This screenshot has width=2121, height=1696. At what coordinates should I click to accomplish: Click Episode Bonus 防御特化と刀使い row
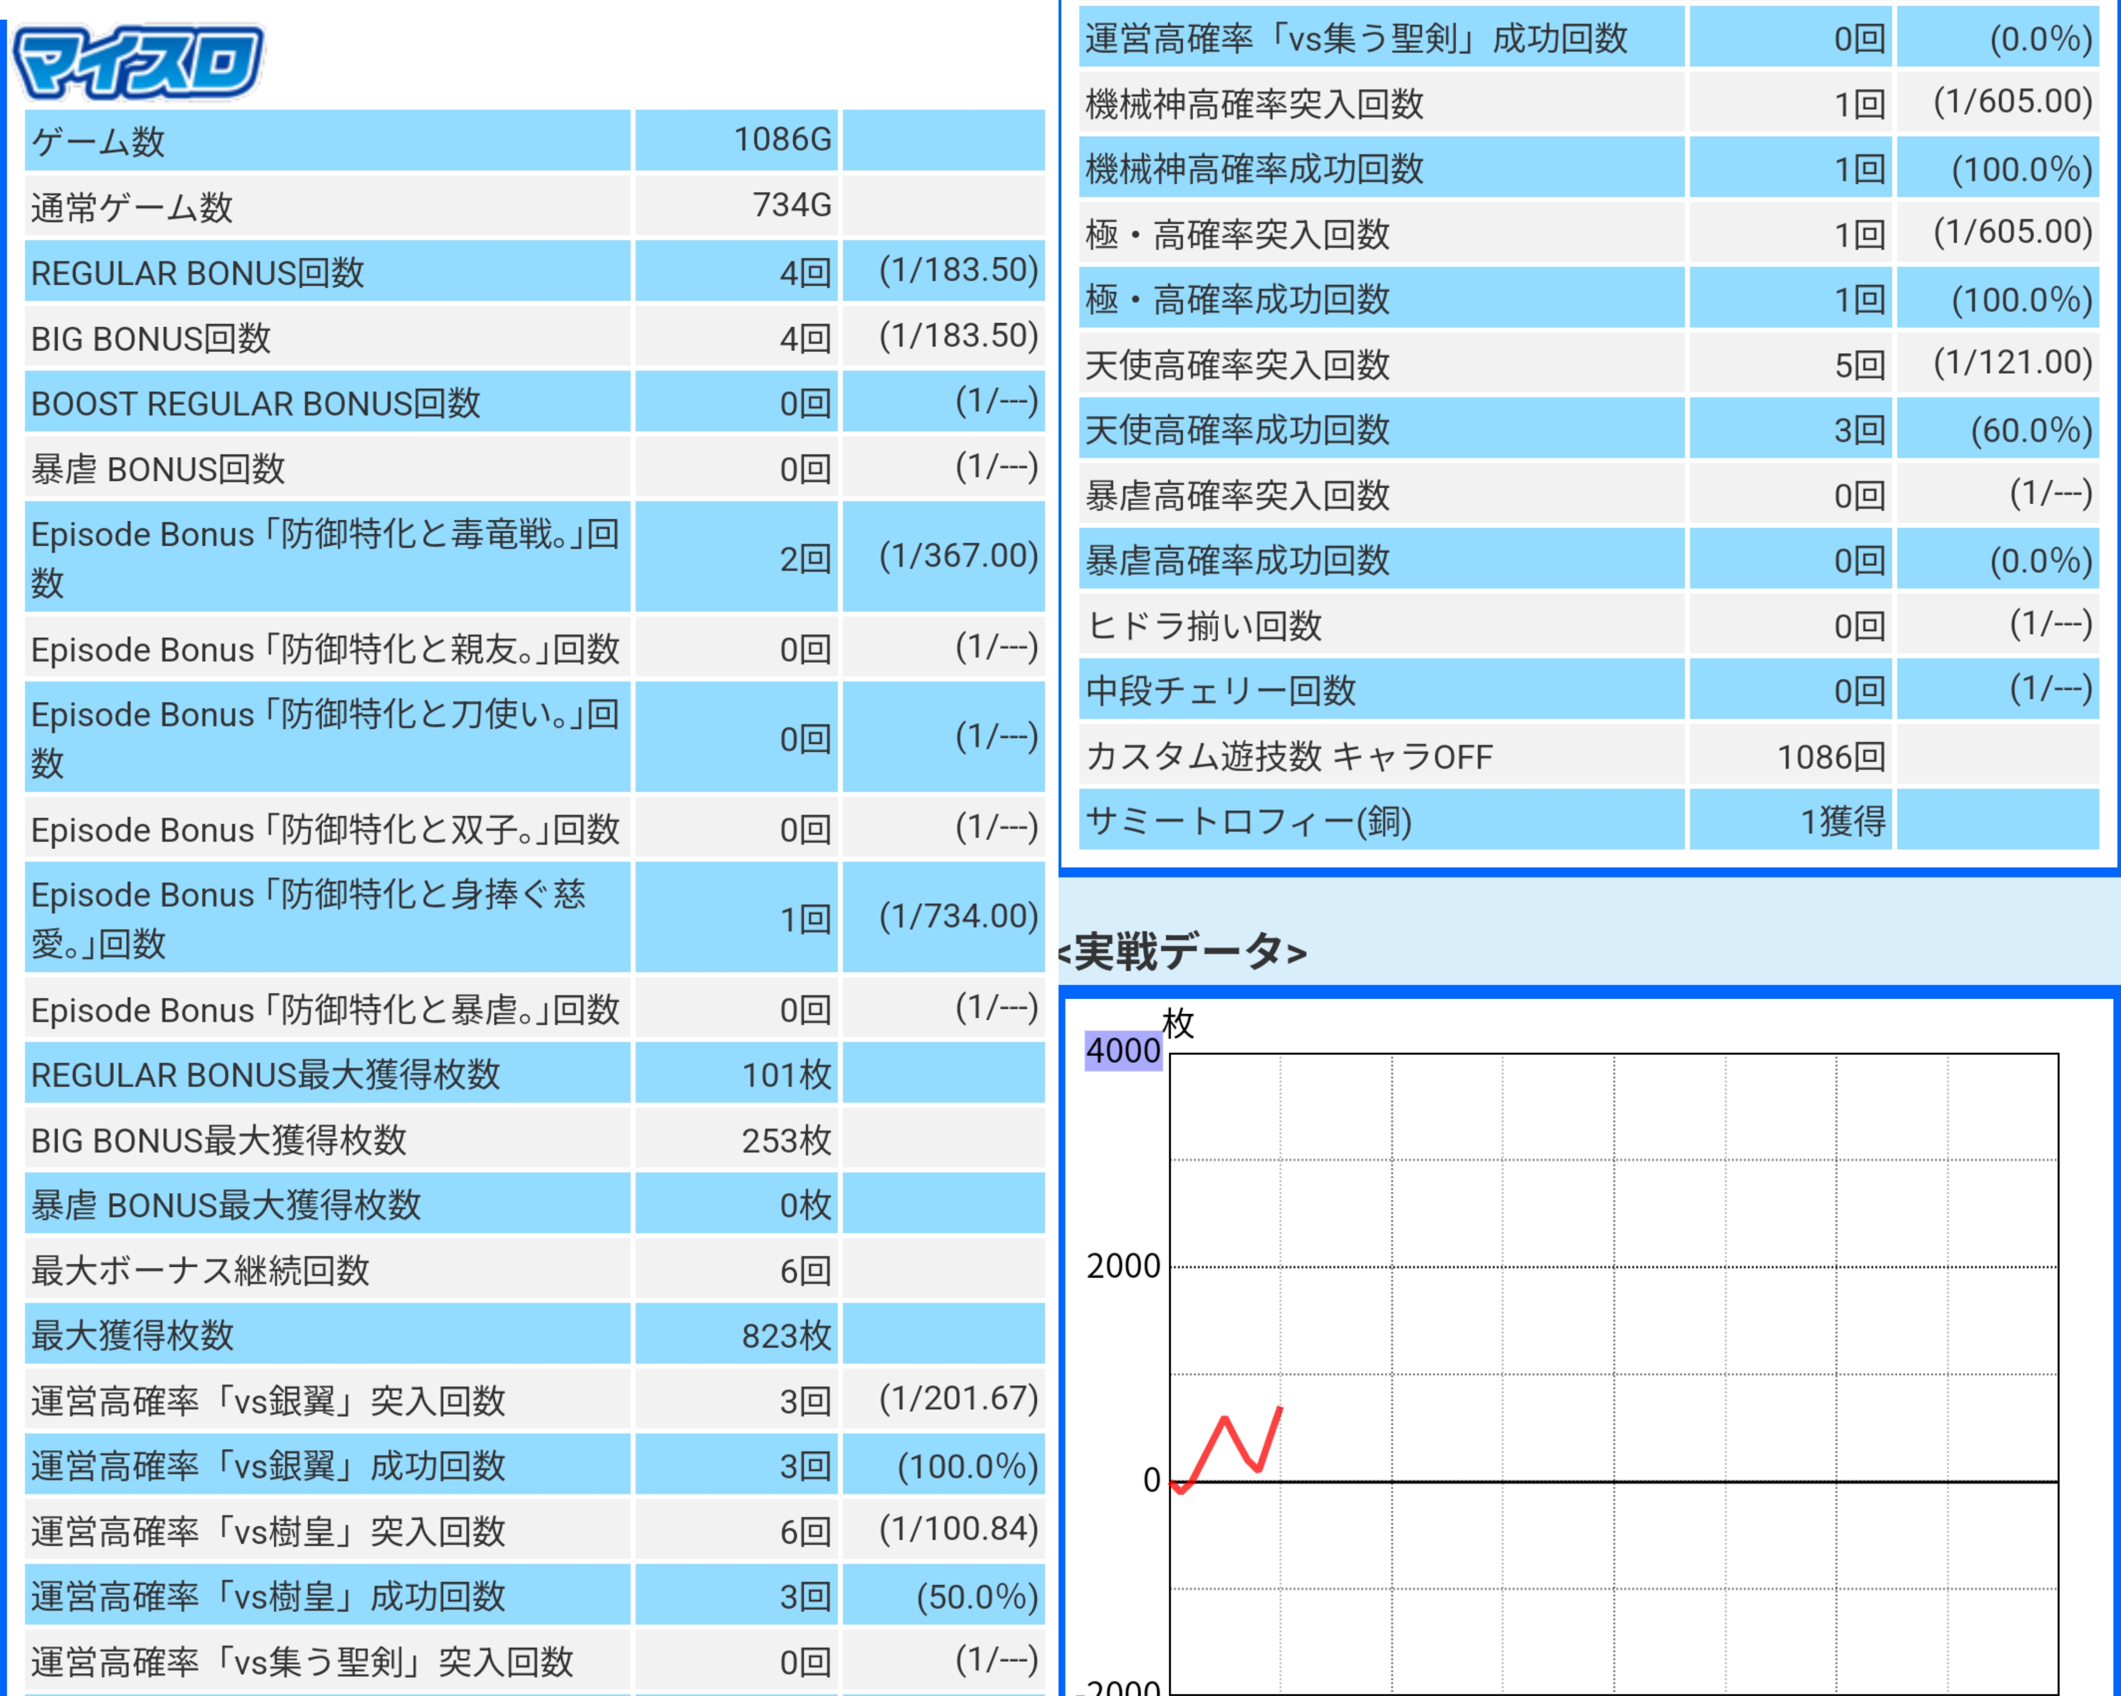(x=534, y=738)
